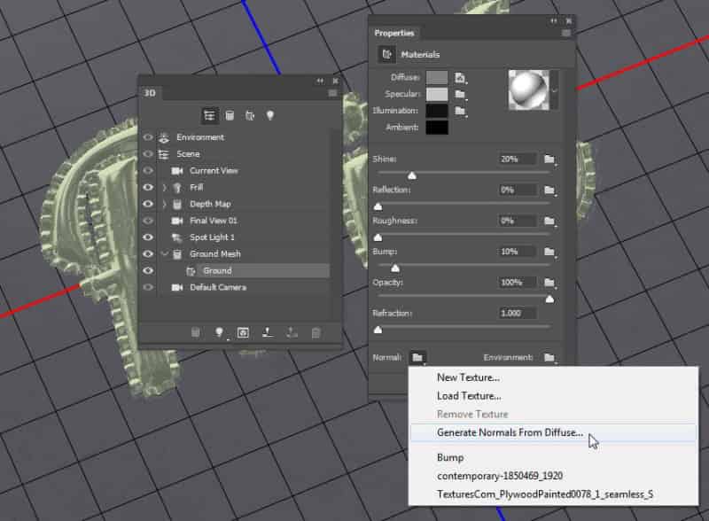This screenshot has height=521, width=709.
Task: Select the Spot Light 1 row
Action: (243, 237)
